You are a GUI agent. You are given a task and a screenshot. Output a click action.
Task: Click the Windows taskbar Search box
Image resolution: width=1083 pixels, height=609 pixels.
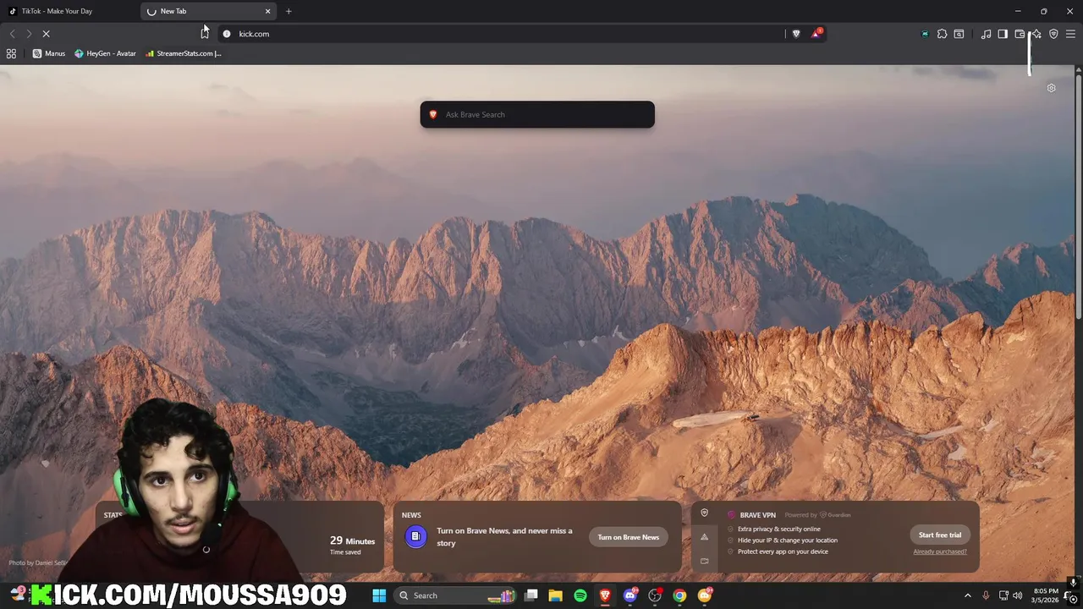click(457, 595)
